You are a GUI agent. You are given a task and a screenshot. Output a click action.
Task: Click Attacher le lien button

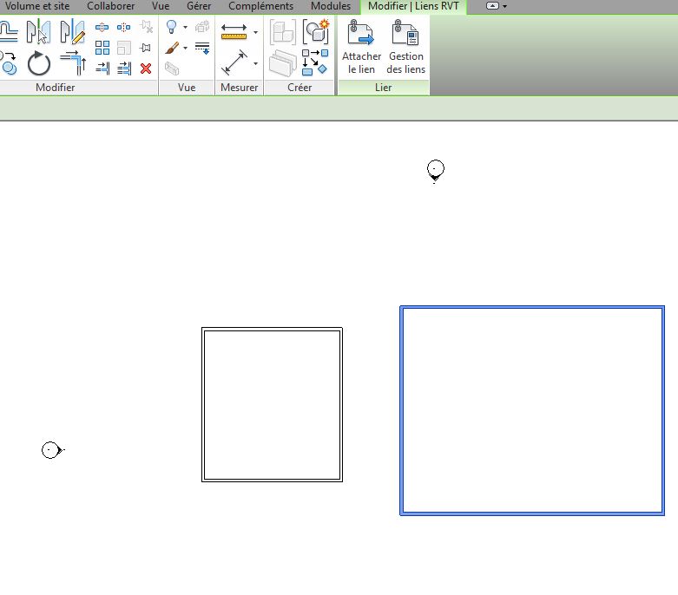tap(361, 47)
